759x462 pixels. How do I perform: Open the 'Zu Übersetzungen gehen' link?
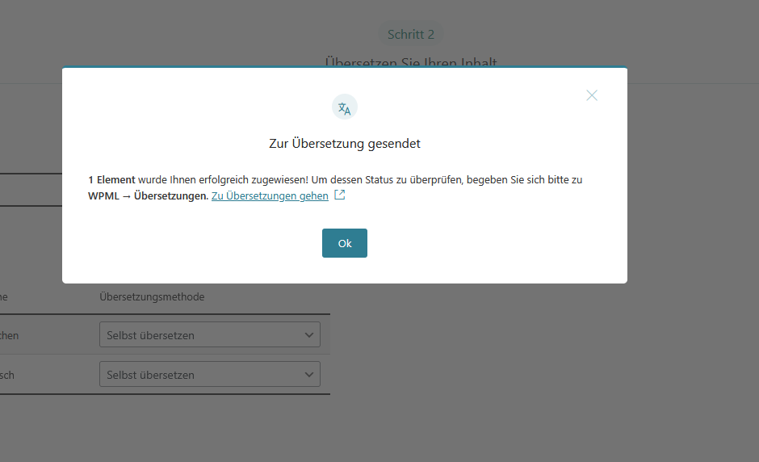[270, 195]
